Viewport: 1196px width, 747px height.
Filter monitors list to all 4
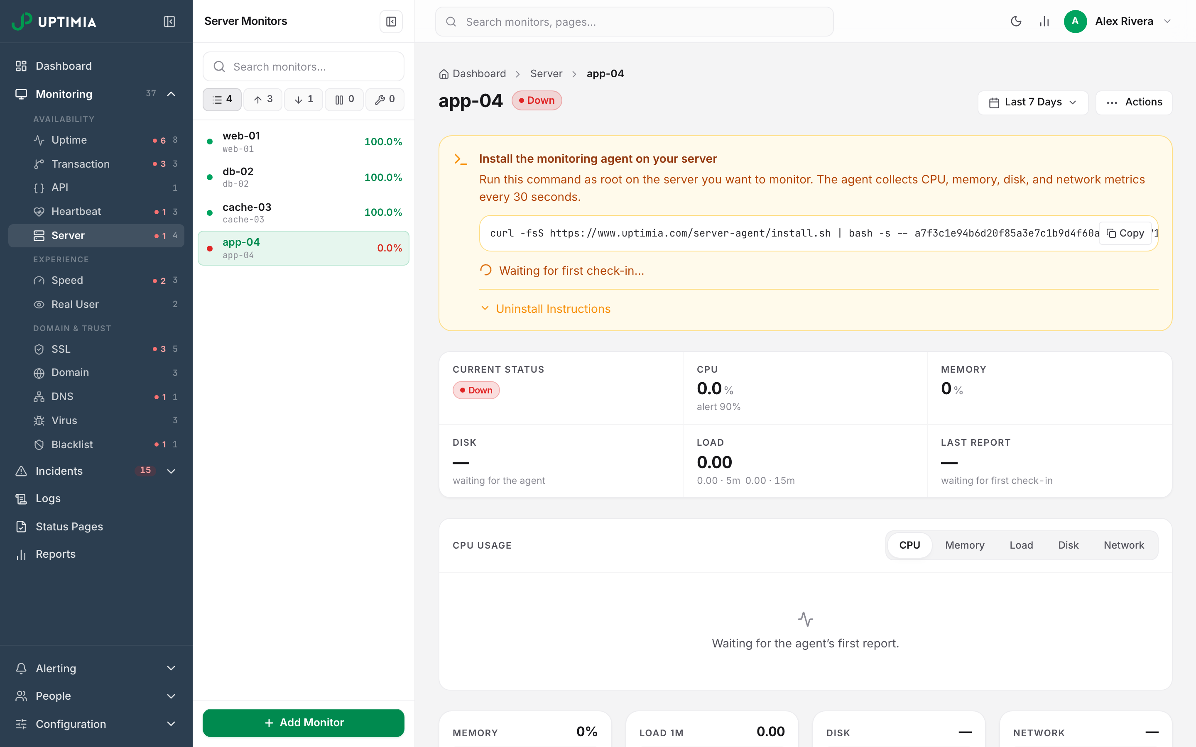(222, 99)
